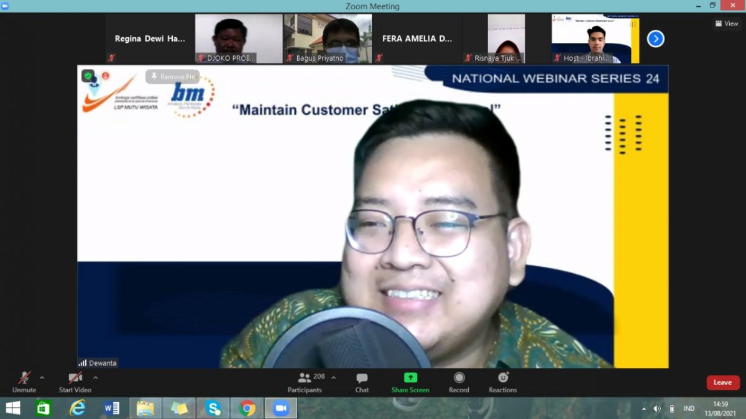Select Risnaya Tjuk... video thumbnail
The image size is (746, 419).
pos(507,38)
